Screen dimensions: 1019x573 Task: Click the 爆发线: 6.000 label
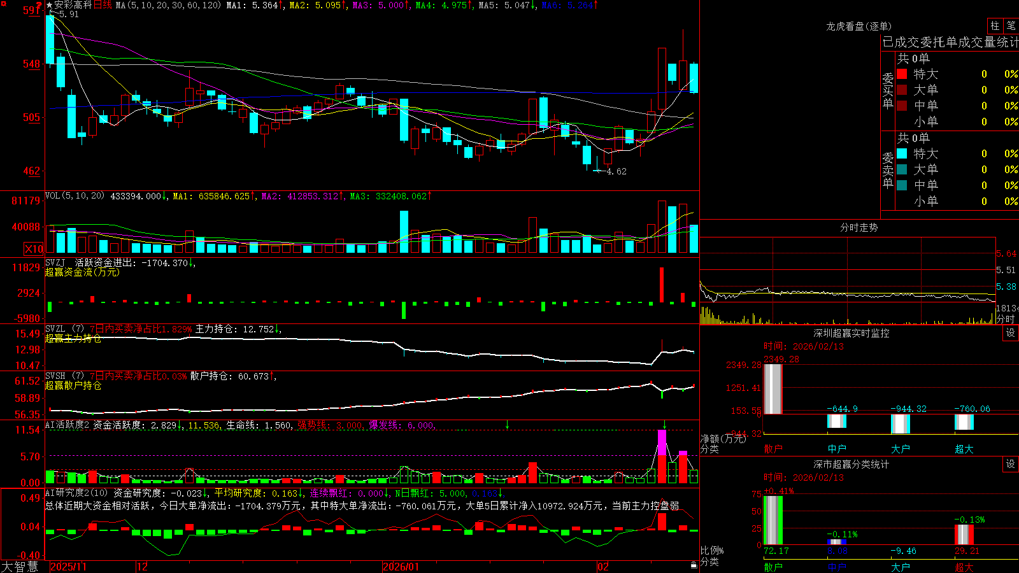(402, 425)
